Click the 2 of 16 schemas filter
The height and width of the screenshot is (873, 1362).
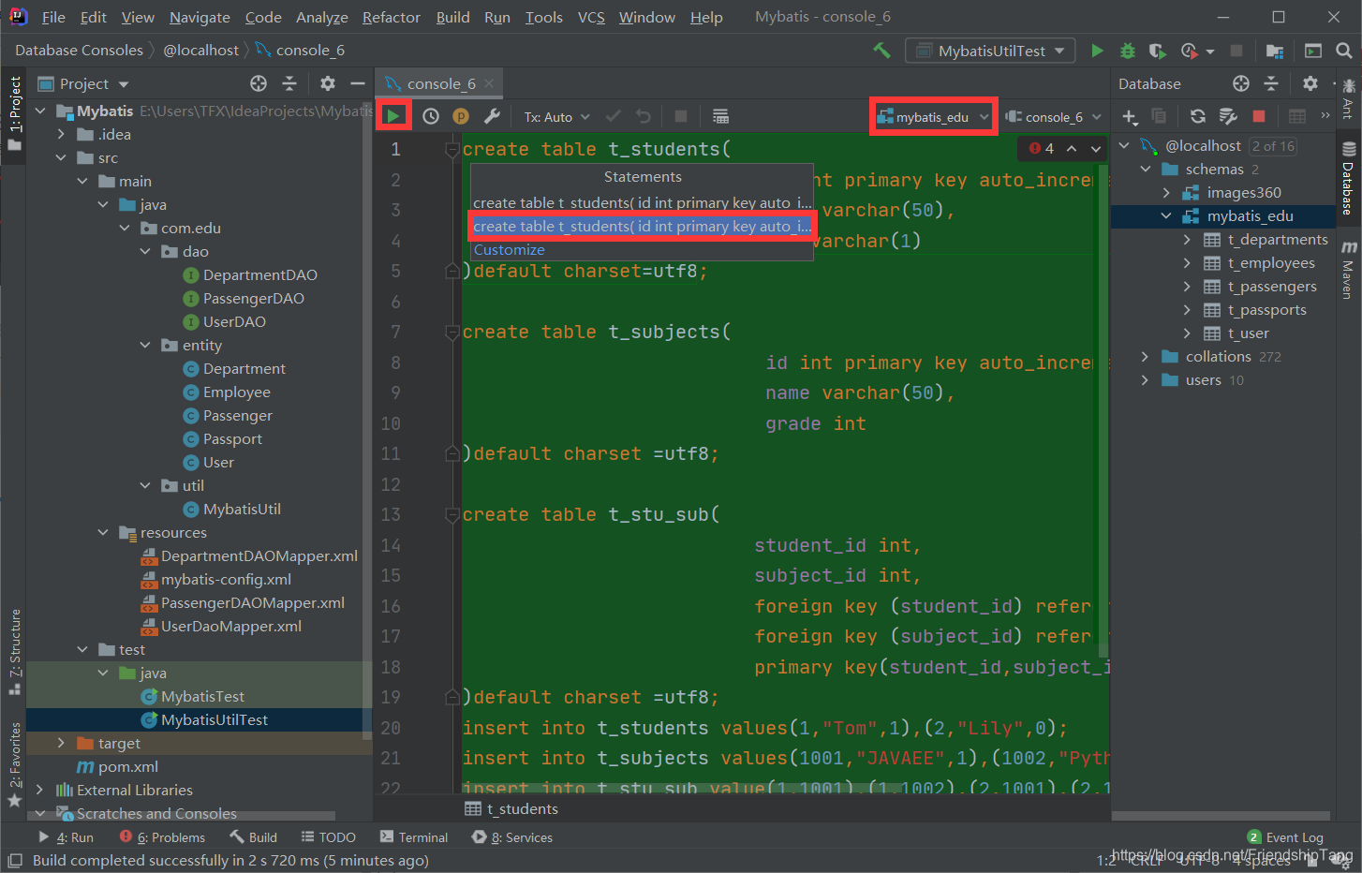click(1272, 146)
